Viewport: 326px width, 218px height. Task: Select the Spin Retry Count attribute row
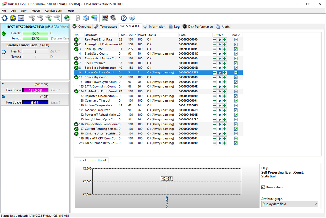click(x=158, y=77)
